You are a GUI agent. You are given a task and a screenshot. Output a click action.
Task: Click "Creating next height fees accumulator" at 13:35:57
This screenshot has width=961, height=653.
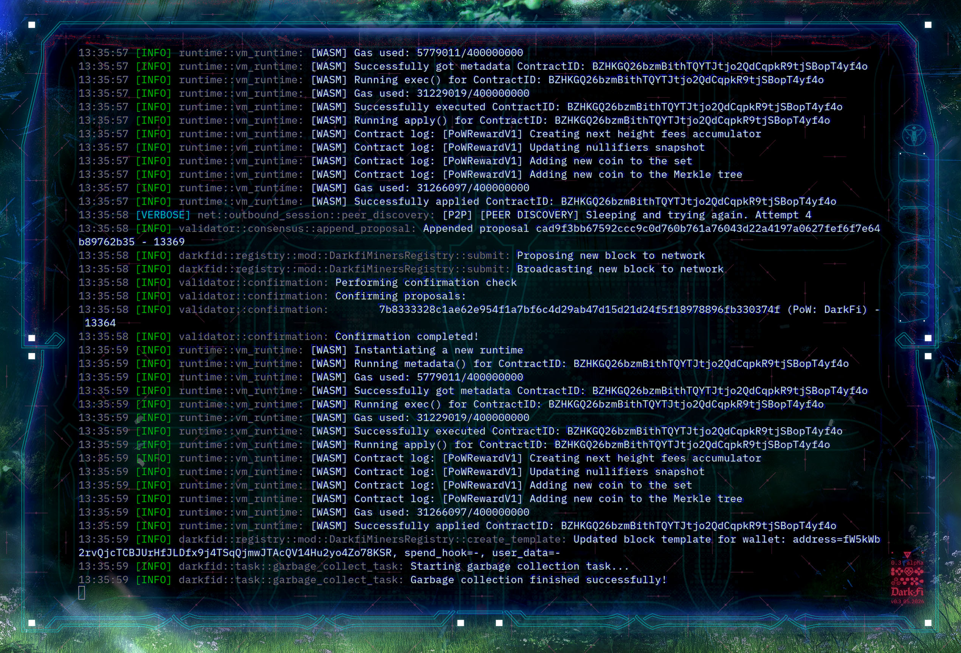point(645,134)
